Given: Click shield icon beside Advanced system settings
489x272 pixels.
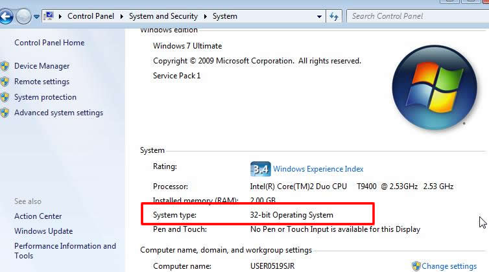Looking at the screenshot, I should [x=5, y=113].
